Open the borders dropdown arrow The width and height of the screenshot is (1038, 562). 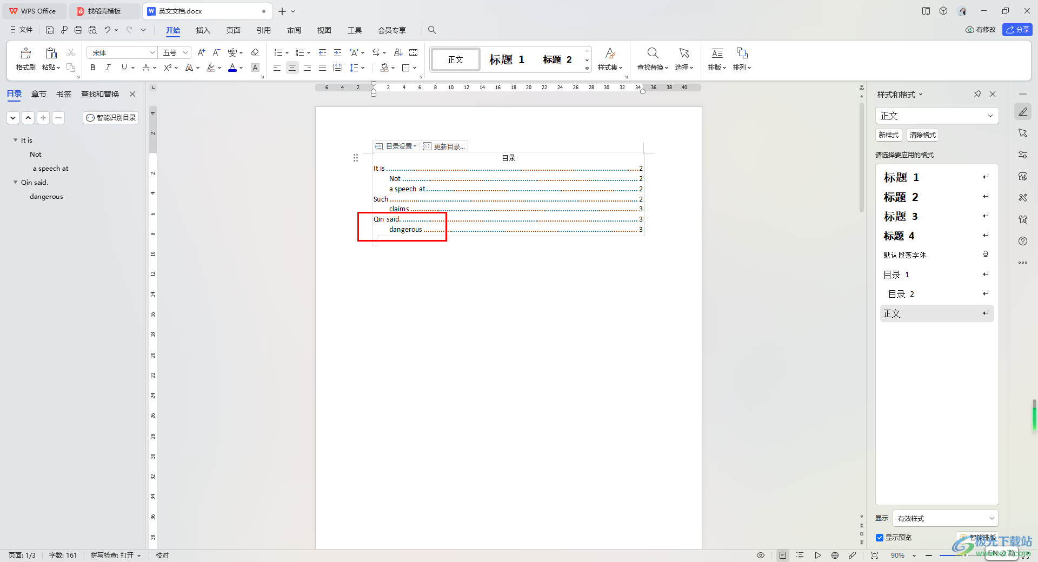click(x=415, y=68)
